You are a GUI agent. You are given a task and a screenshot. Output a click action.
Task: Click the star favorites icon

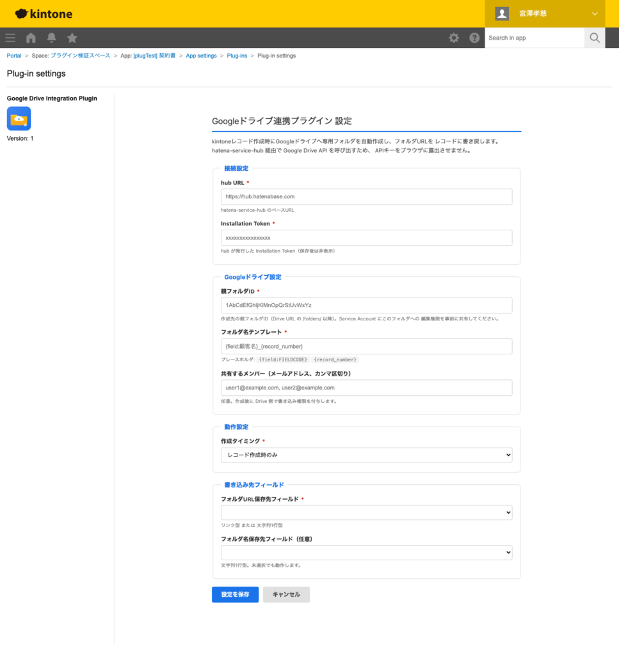point(72,38)
